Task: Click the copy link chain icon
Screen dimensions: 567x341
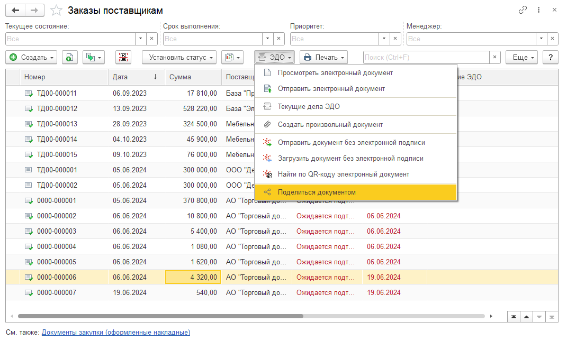Action: (x=523, y=10)
